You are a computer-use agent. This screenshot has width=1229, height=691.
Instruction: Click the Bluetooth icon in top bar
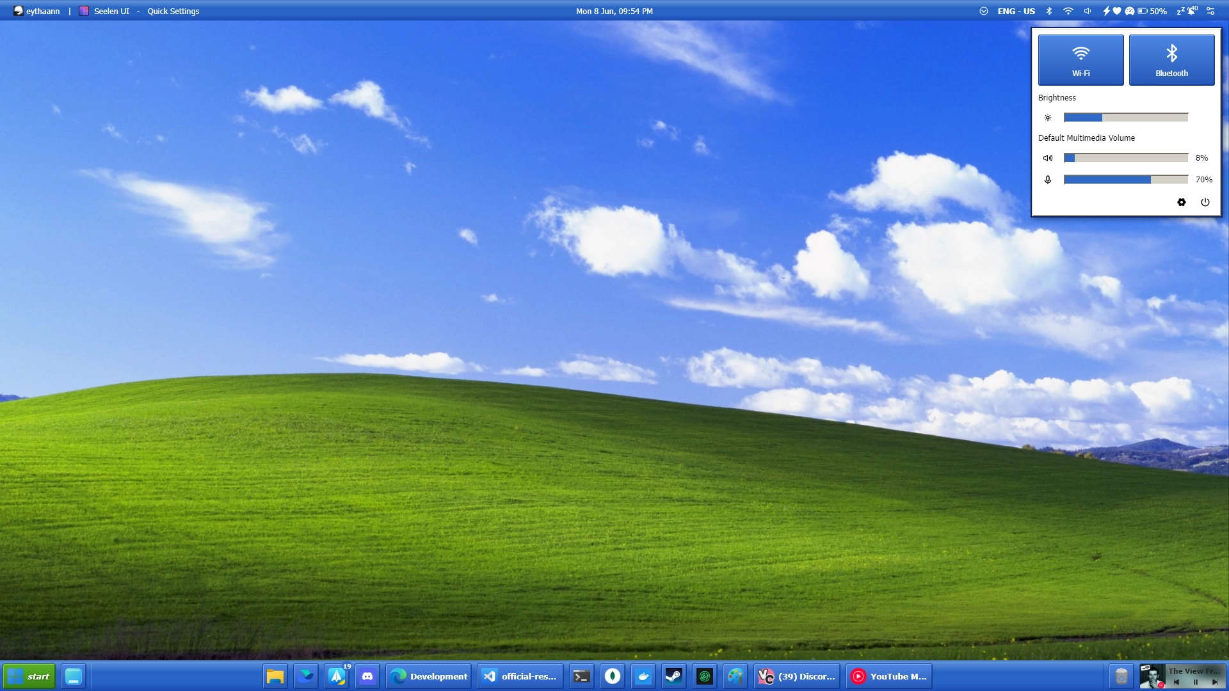tap(1049, 11)
